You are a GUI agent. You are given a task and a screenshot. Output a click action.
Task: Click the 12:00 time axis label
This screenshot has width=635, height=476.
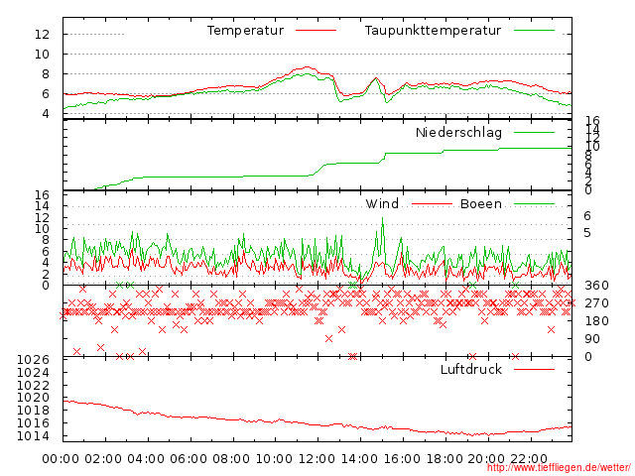click(317, 459)
